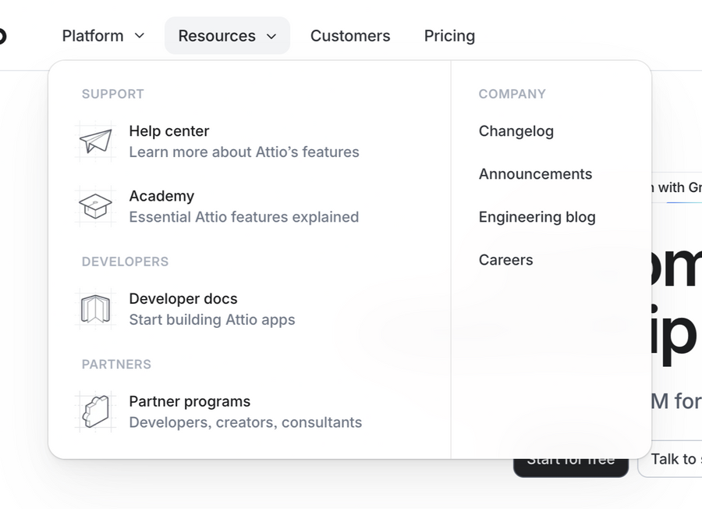The image size is (702, 509).
Task: Collapse the Resources dropdown
Action: (x=226, y=35)
